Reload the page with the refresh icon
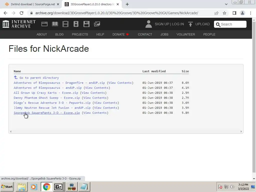Screen dimensions: 256x192 point(21,13)
